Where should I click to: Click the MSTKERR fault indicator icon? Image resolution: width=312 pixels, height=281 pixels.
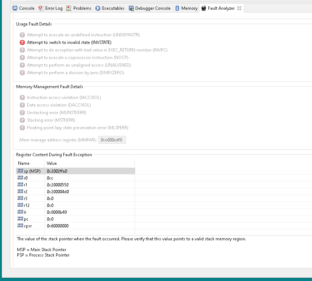(22, 120)
